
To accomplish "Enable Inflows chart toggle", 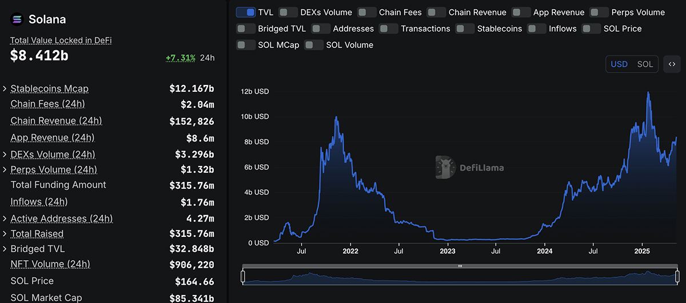I will [537, 29].
